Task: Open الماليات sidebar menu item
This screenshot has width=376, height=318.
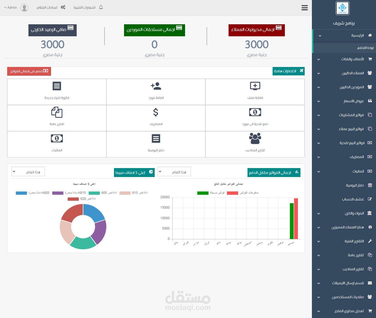Action: coord(344,171)
